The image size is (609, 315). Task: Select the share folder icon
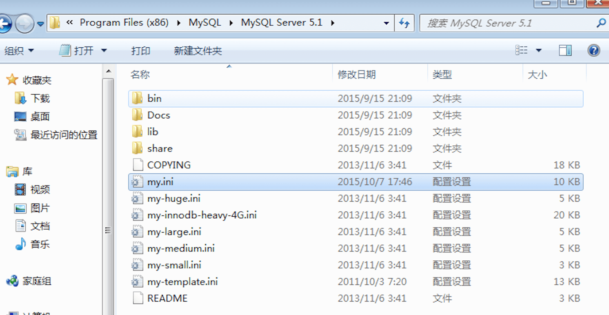click(x=138, y=148)
